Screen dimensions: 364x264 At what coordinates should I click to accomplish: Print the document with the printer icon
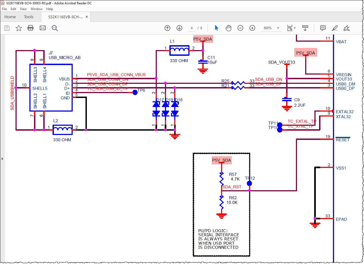(30, 28)
